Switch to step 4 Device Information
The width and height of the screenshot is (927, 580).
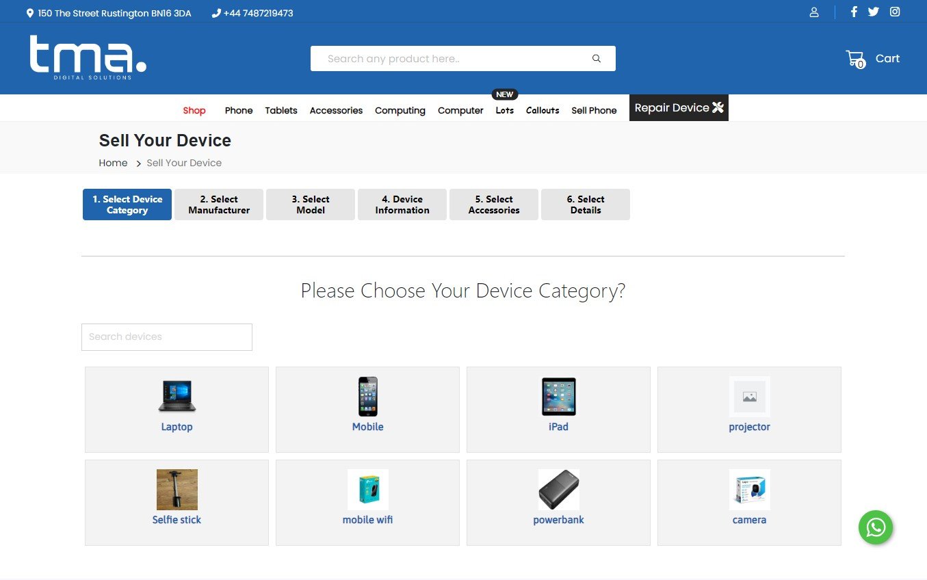point(402,205)
